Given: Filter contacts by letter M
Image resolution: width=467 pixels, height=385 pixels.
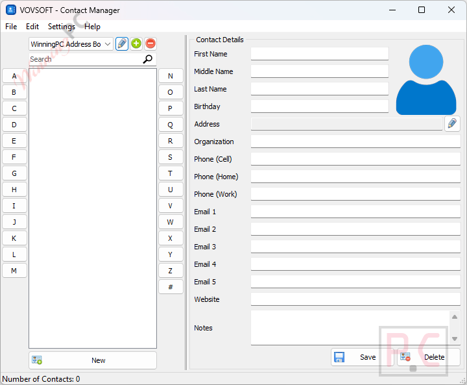Looking at the screenshot, I should coord(14,271).
